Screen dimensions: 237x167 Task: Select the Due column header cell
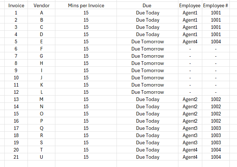[x=147, y=5]
